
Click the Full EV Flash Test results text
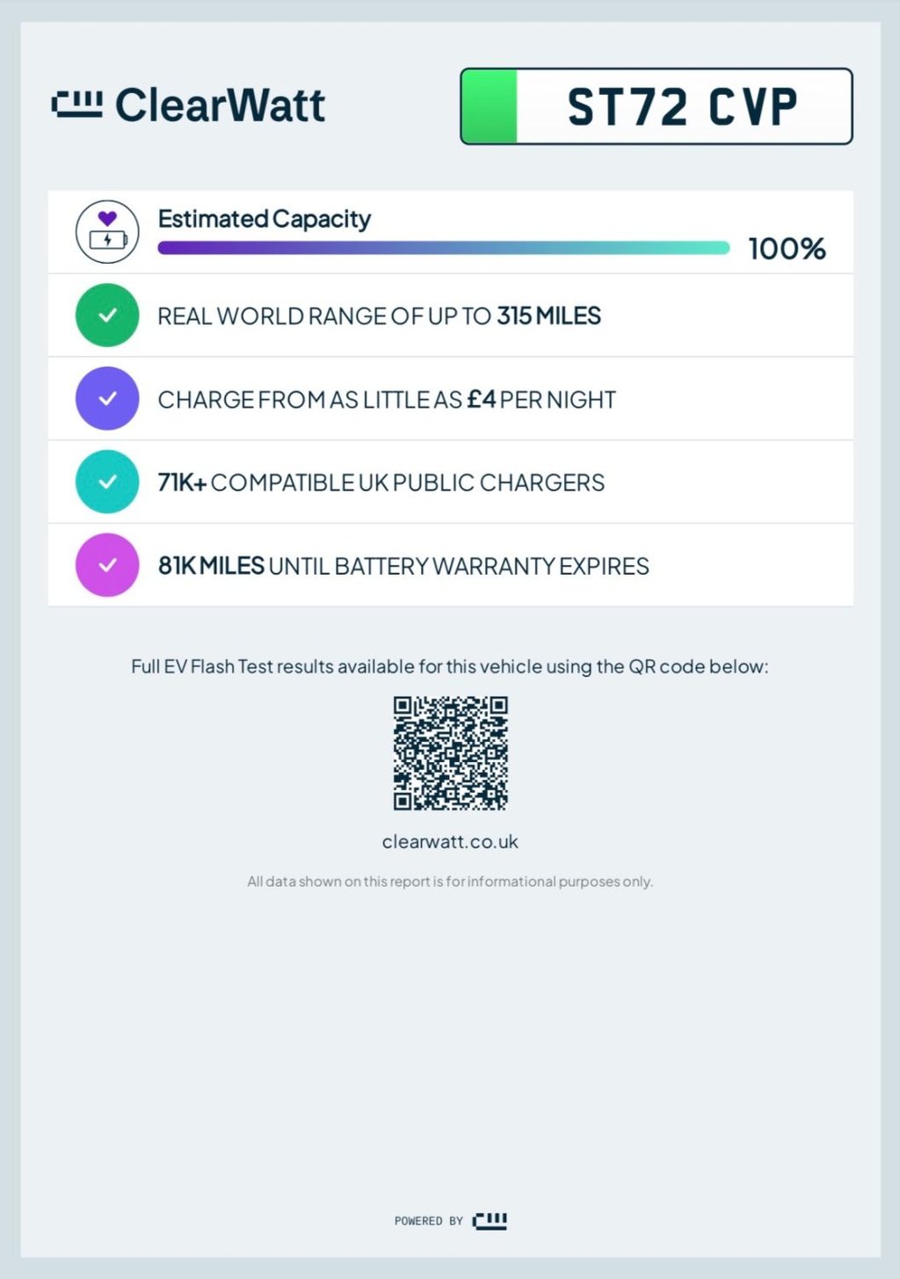(x=449, y=666)
